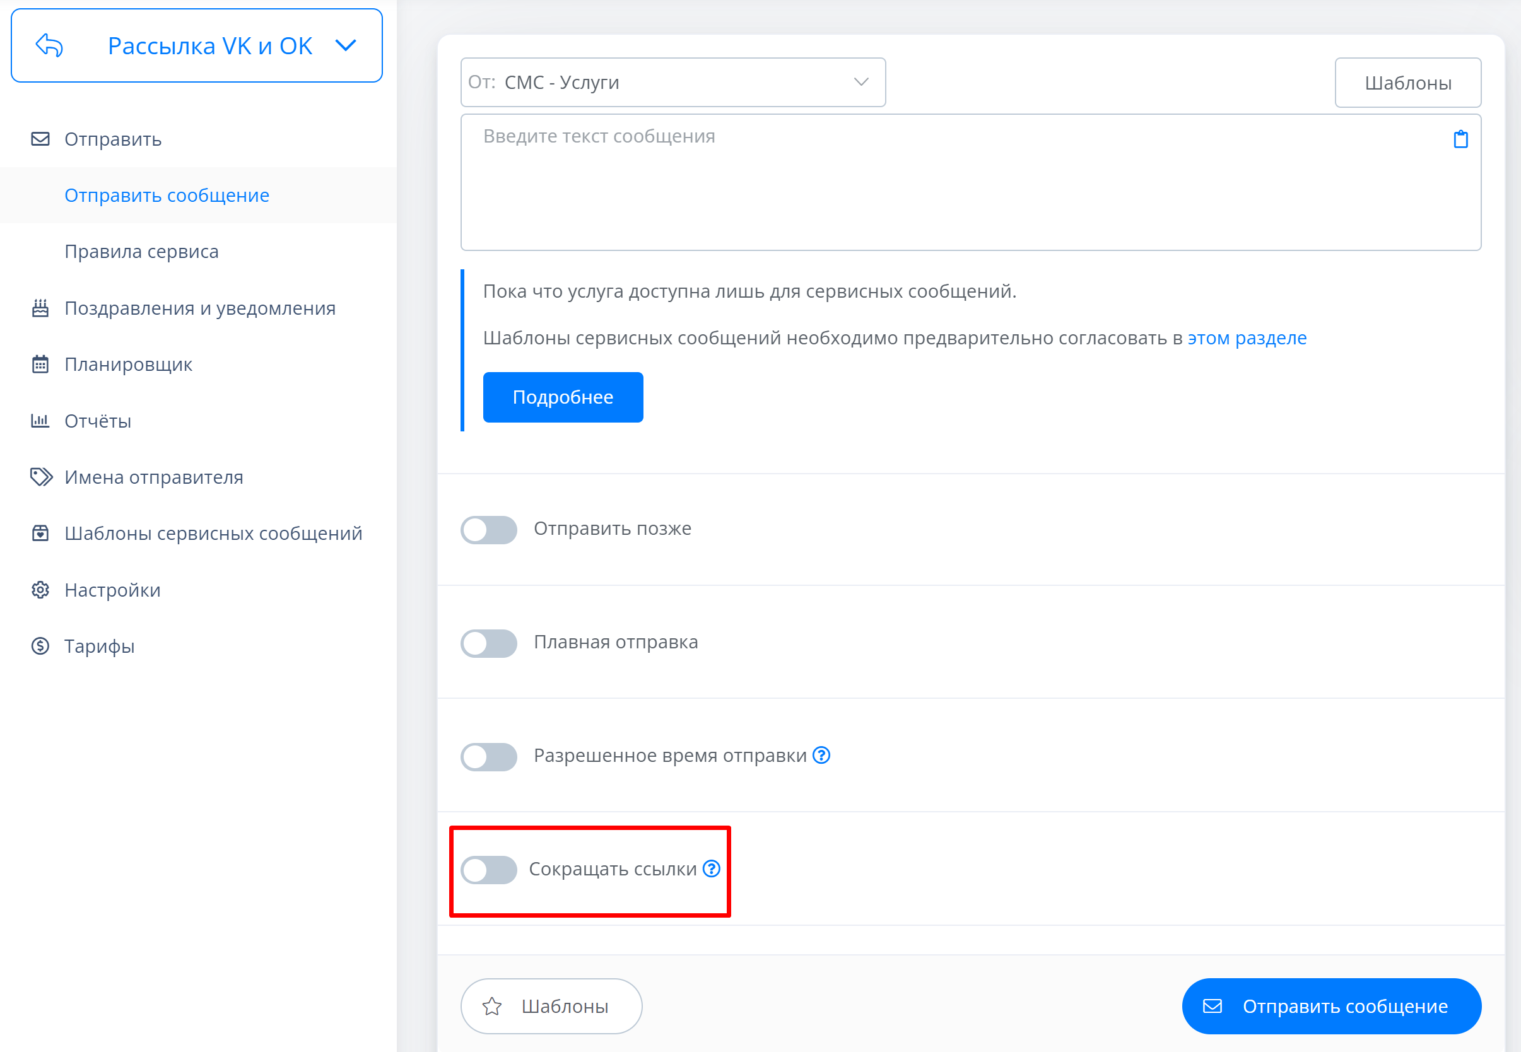Screen dimensions: 1521x1052
Task: Click the back arrow icon in header
Action: tap(49, 45)
